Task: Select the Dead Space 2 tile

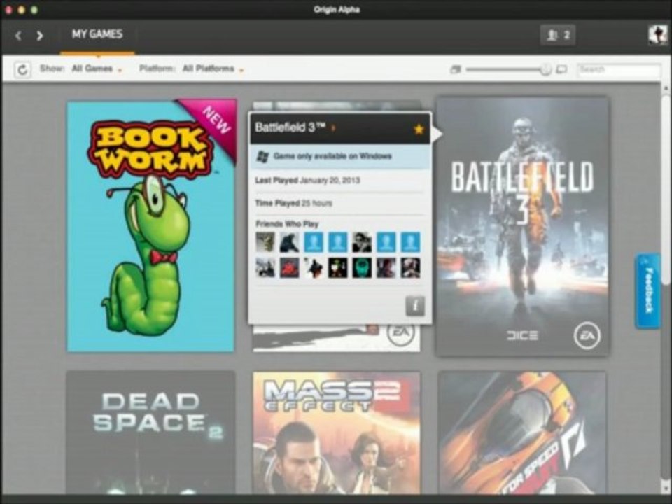Action: [x=151, y=432]
